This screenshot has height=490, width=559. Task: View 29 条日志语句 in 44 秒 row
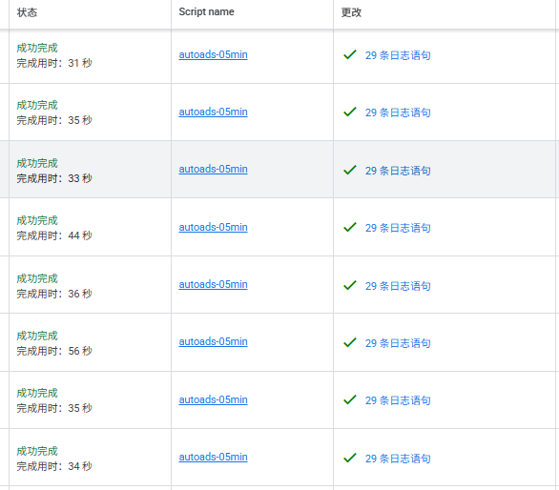tap(398, 228)
